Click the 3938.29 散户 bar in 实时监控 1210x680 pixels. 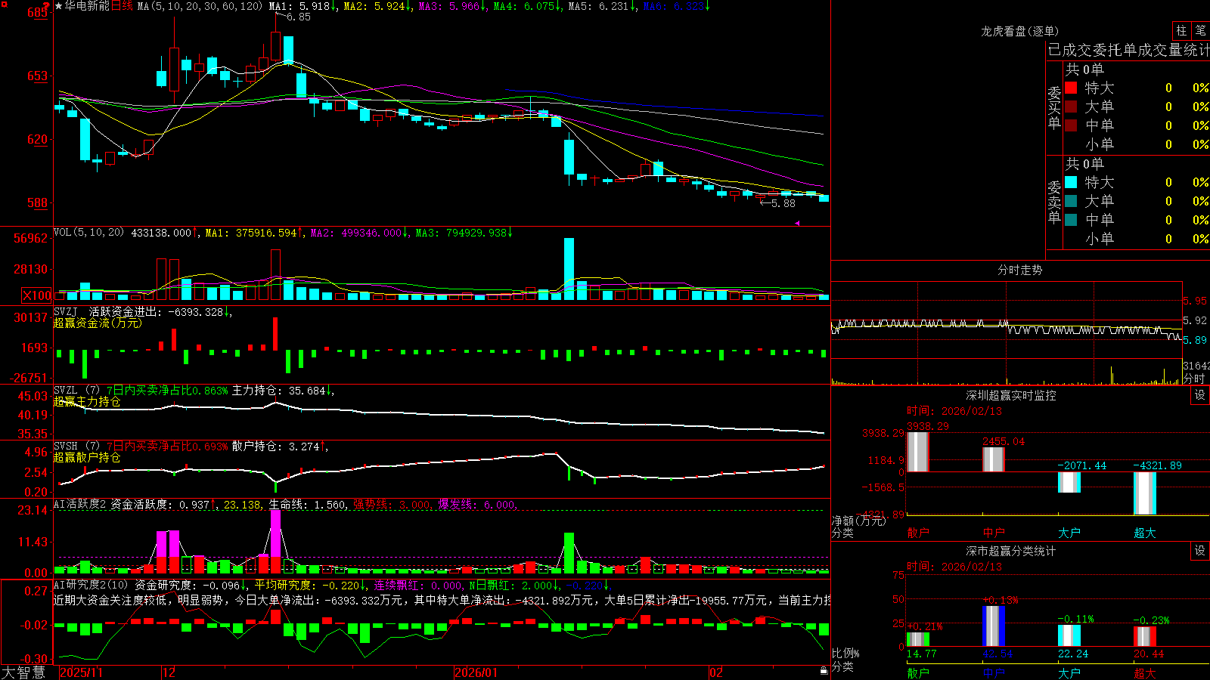(x=917, y=452)
